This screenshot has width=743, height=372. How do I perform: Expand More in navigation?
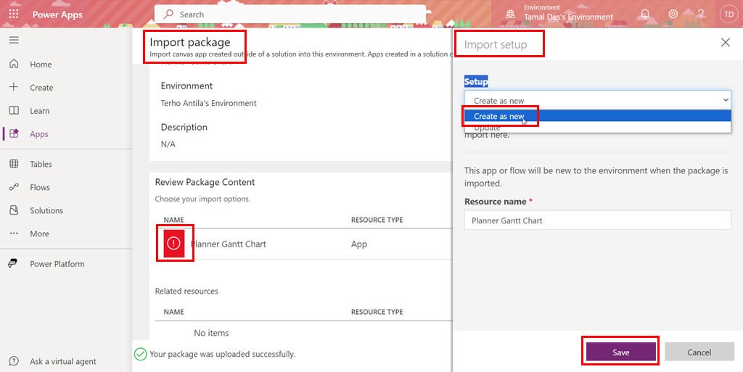[x=39, y=233]
